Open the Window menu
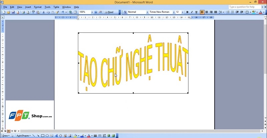267x138 pixels. tap(66, 7)
